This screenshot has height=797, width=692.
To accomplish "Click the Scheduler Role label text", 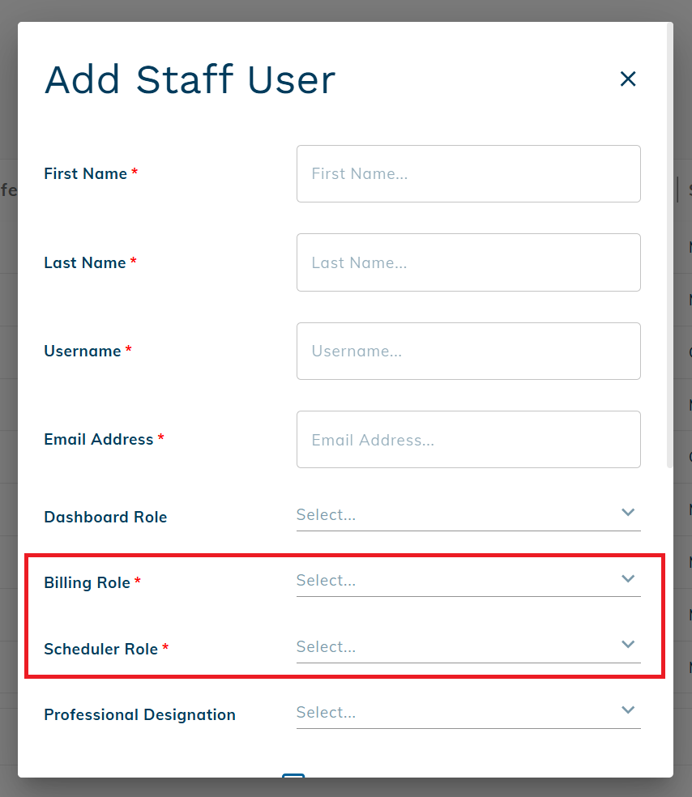I will [x=100, y=649].
